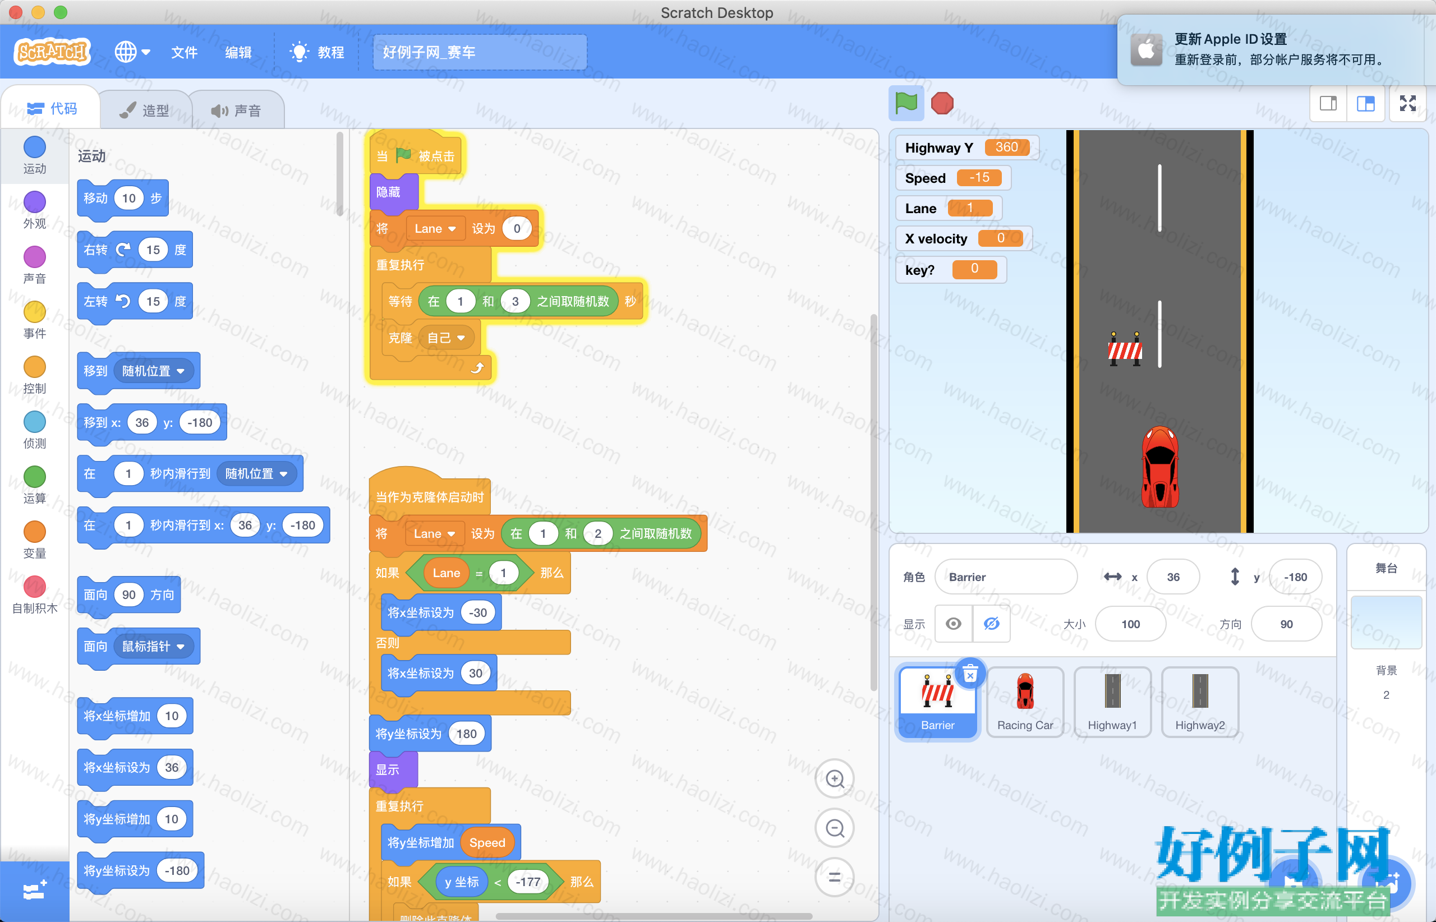This screenshot has width=1436, height=922.
Task: Click the Highway Y variable monitor
Action: [967, 148]
